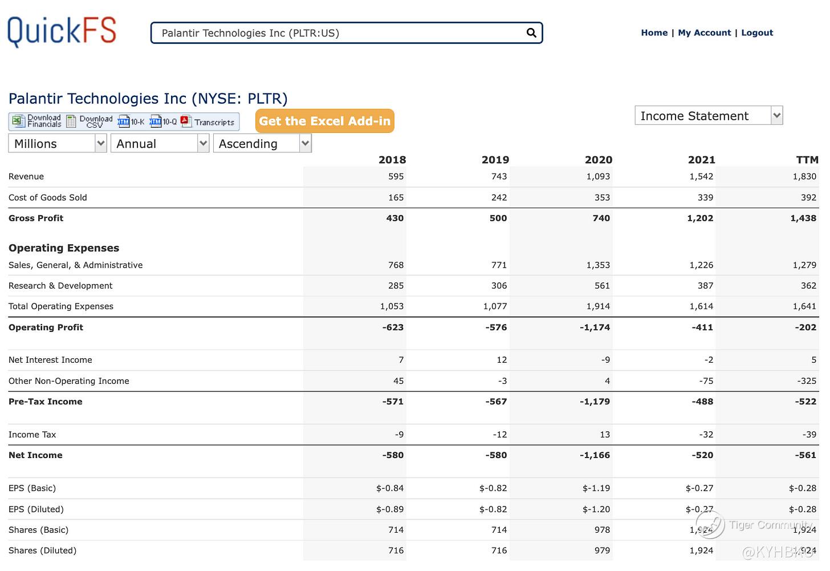Click the Other Non-Operating Income label
Viewport: 830px width, 571px height.
click(x=69, y=381)
